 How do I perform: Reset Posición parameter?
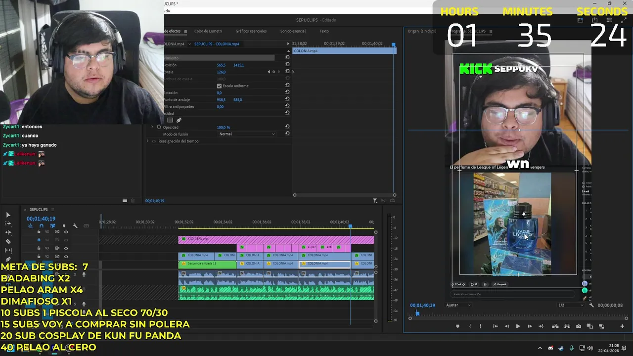click(287, 65)
